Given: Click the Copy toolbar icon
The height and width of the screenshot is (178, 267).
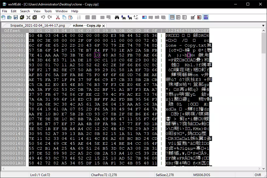Looking at the screenshot, I should click(x=64, y=17).
